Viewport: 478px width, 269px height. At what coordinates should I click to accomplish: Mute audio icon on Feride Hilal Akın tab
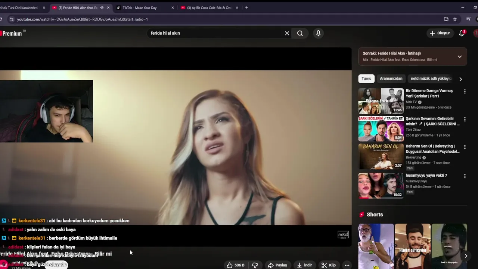pyautogui.click(x=102, y=7)
